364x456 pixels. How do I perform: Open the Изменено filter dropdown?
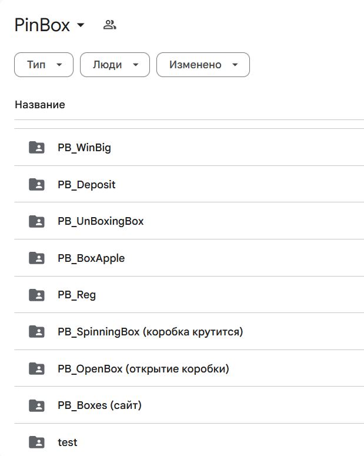coord(203,65)
